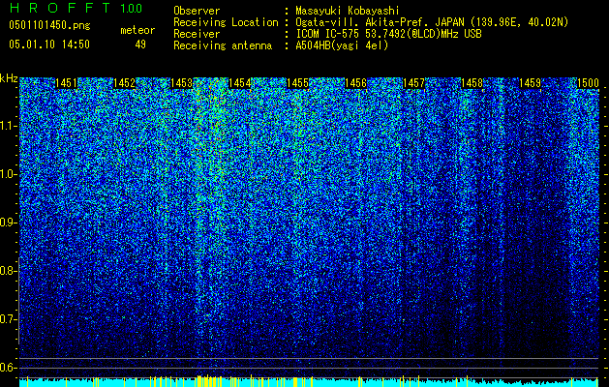
Task: Click the 1458 time marker
Action: (472, 83)
